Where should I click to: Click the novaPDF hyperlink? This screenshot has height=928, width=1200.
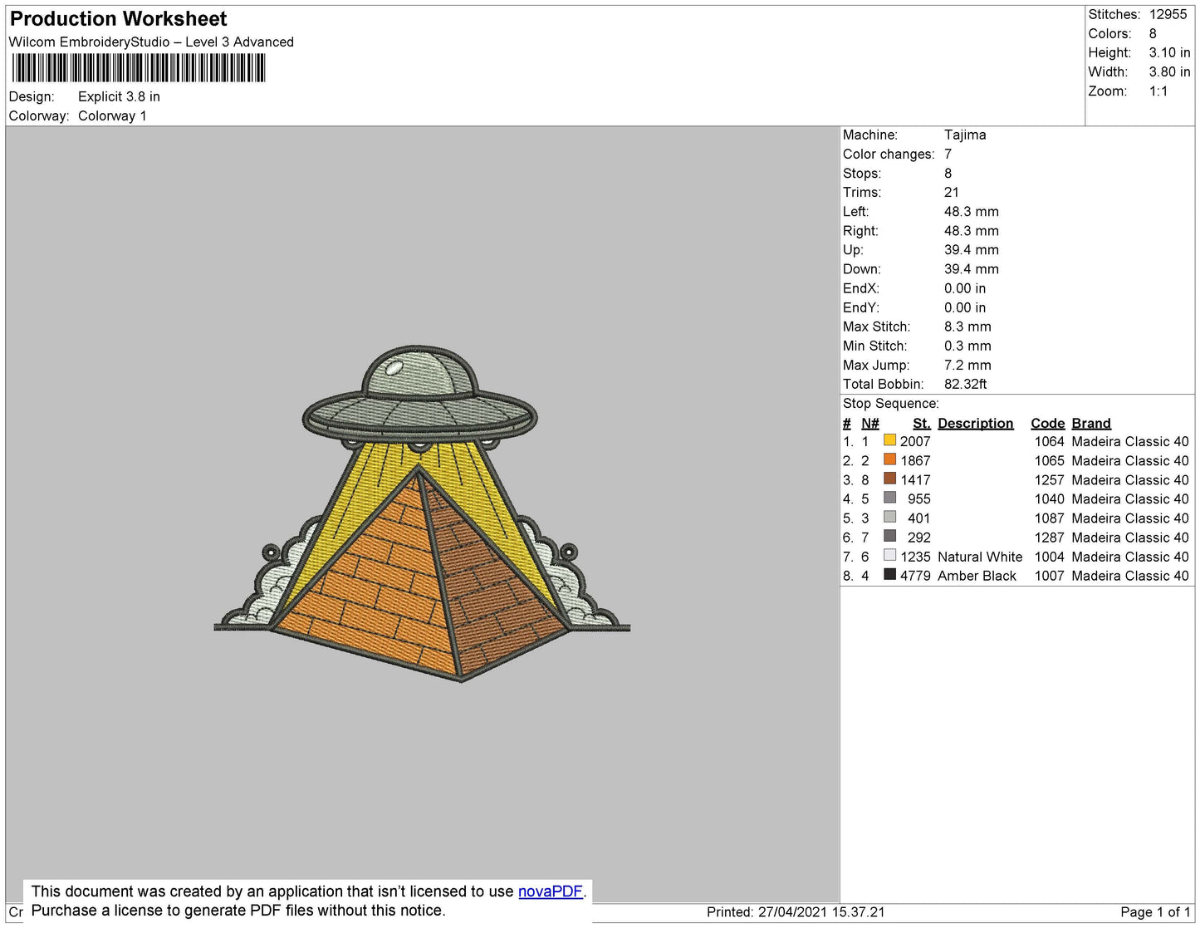coord(551,891)
